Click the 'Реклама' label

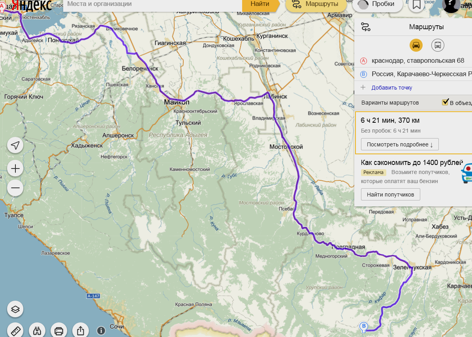click(x=373, y=172)
